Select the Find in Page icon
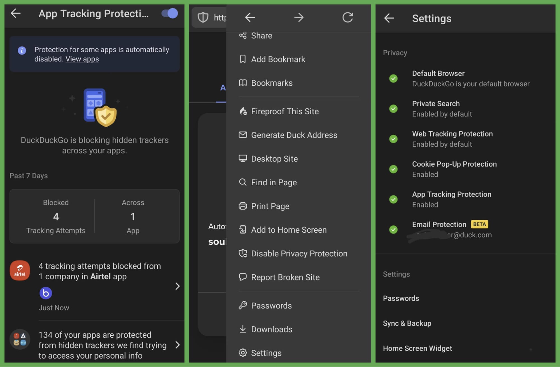 (242, 182)
